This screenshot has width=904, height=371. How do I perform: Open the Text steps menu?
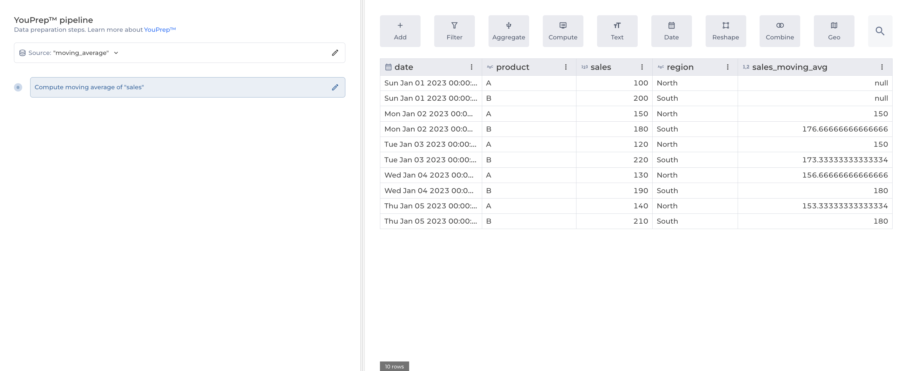click(x=617, y=31)
